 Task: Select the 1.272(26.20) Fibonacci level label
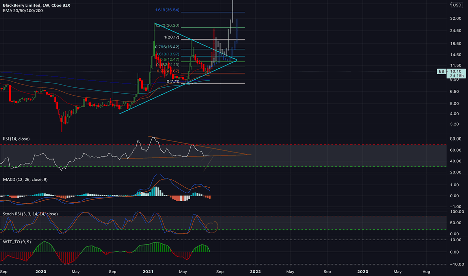click(167, 26)
